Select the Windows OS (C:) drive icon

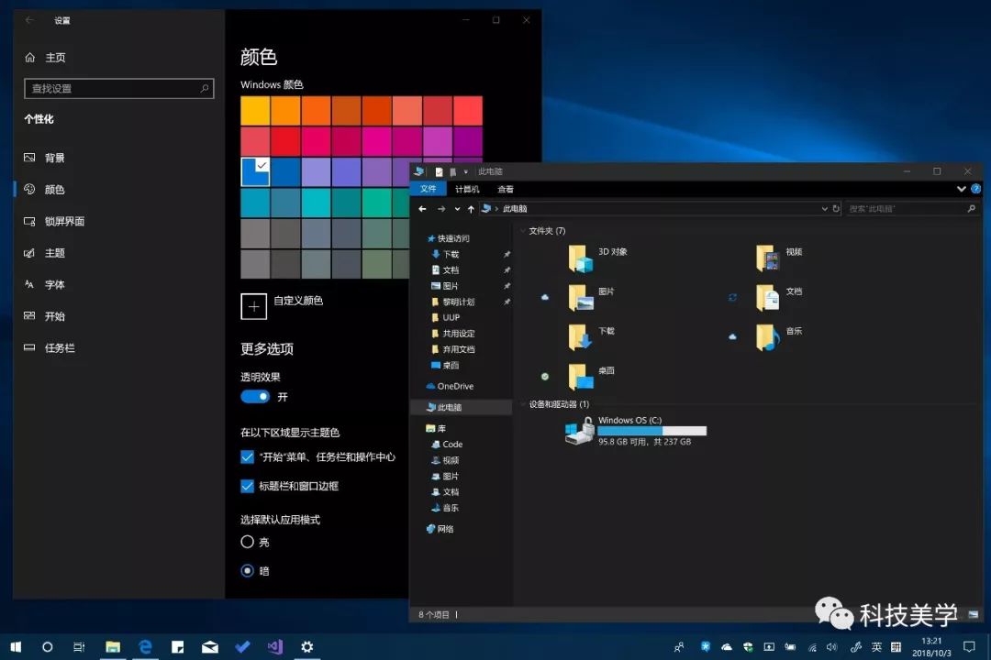point(580,431)
